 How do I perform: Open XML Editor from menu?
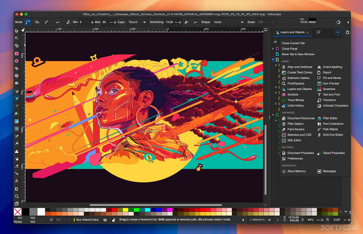[x=291, y=140]
